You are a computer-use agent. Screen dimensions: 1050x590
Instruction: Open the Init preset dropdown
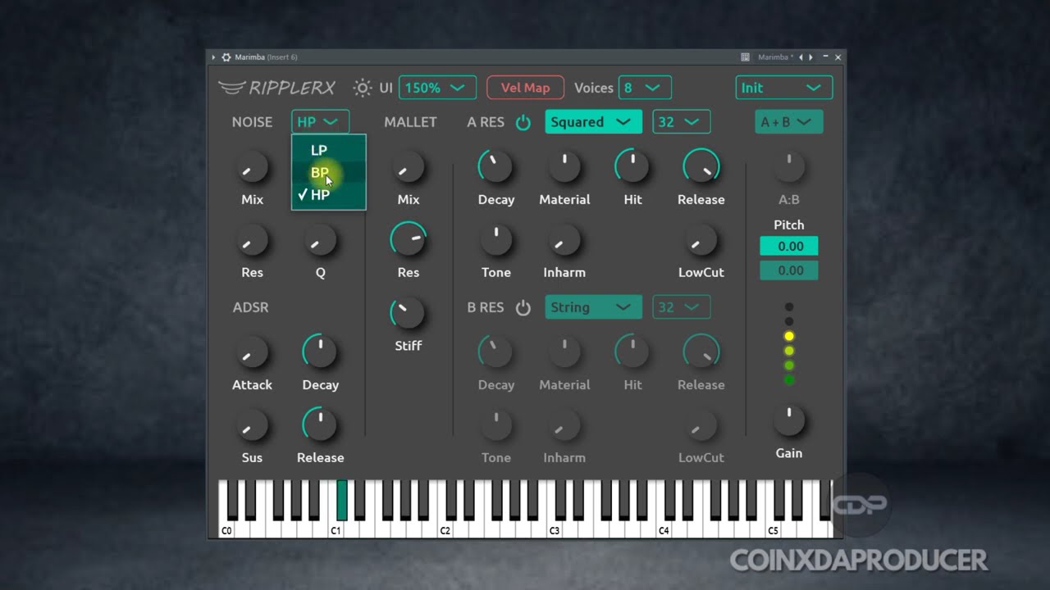pos(784,88)
